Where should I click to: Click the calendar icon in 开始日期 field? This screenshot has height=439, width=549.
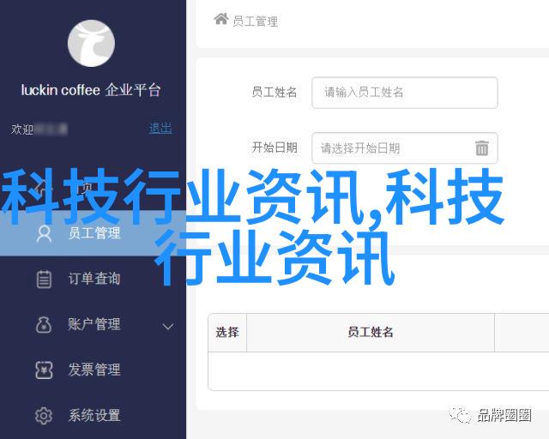(x=482, y=147)
